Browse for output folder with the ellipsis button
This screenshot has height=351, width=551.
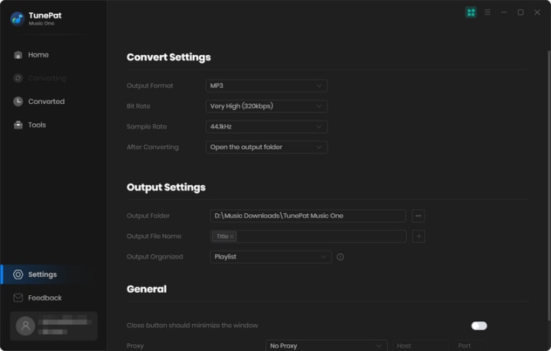(418, 216)
